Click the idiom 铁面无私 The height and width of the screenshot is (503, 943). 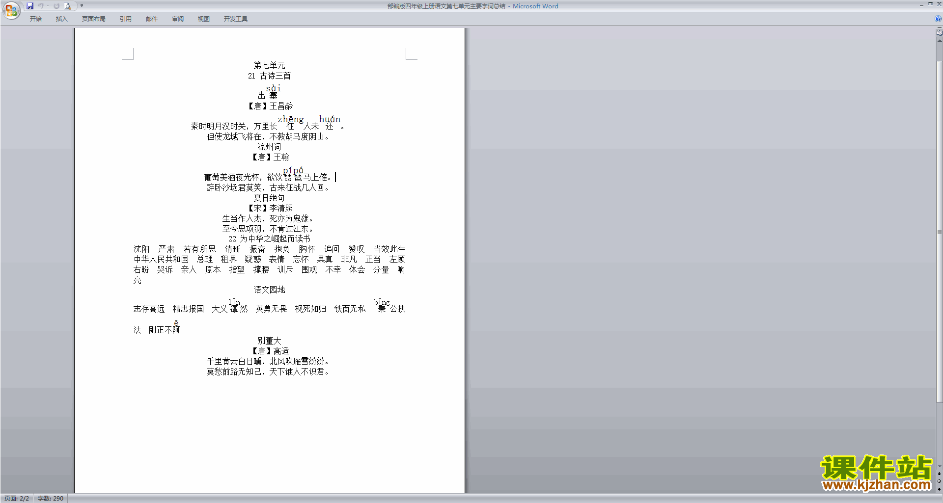click(350, 309)
